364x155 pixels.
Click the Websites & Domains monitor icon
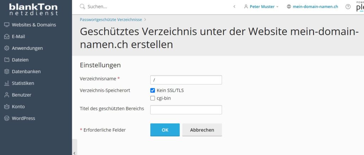tap(6, 25)
